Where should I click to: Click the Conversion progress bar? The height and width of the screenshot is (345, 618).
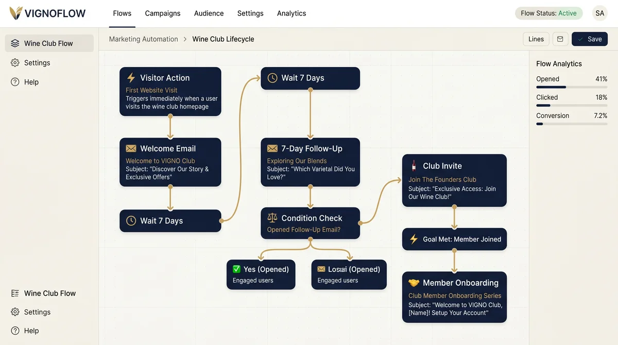[572, 124]
